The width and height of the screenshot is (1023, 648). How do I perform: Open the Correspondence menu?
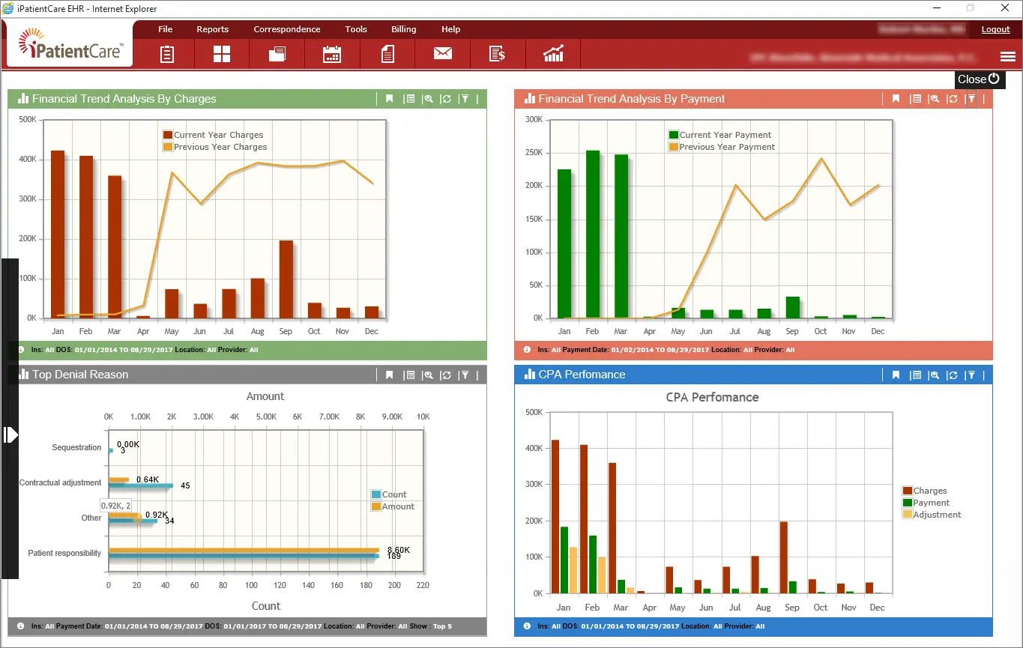[x=287, y=29]
